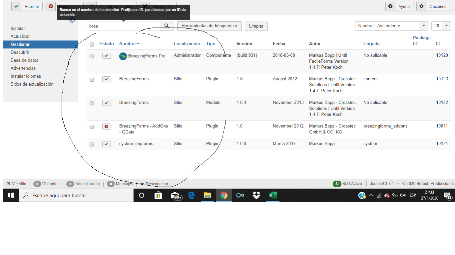This screenshot has width=455, height=255.
Task: Open Ver sitio link in footer
Action: tap(16, 184)
